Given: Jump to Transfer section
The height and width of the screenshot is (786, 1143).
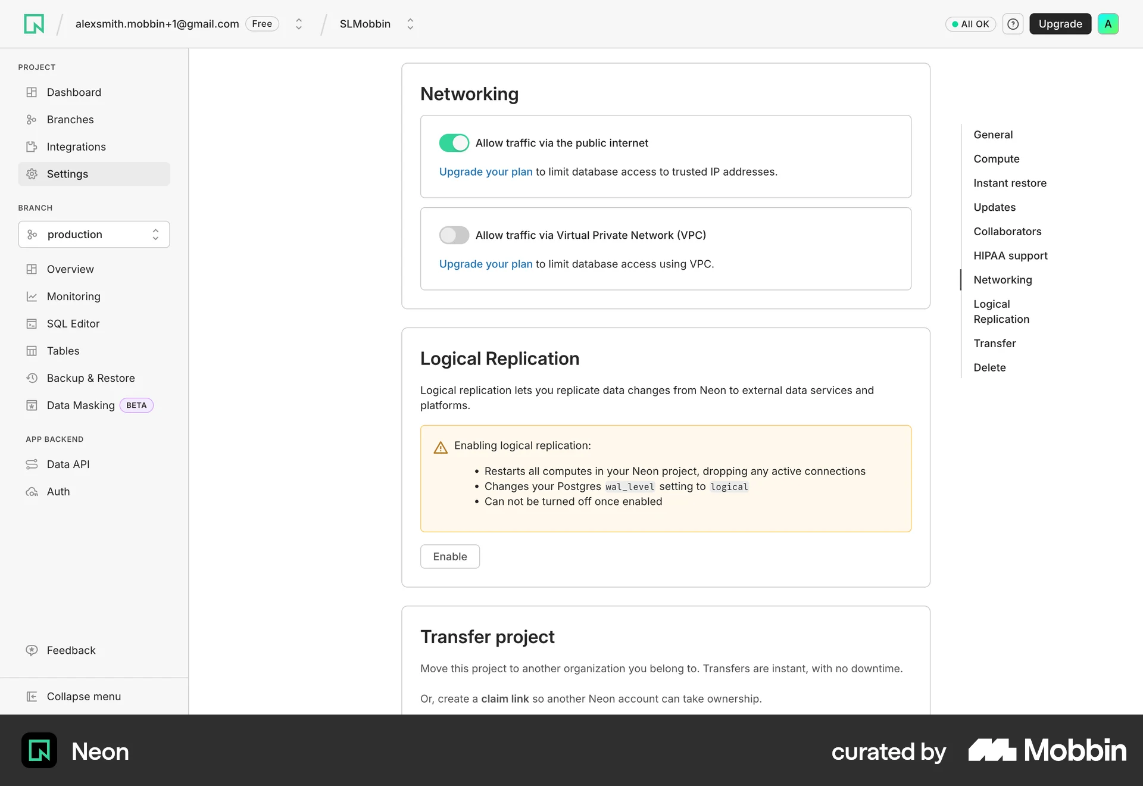Looking at the screenshot, I should 995,344.
